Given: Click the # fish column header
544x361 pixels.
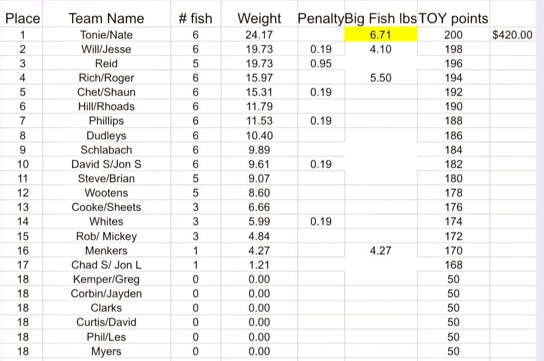Looking at the screenshot, I should click(x=195, y=19).
